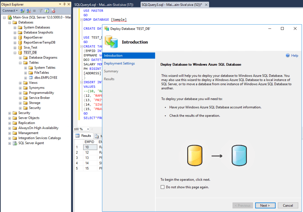Switch to the SQLQuery4.sql tab
The height and width of the screenshot is (212, 303).
click(104, 5)
